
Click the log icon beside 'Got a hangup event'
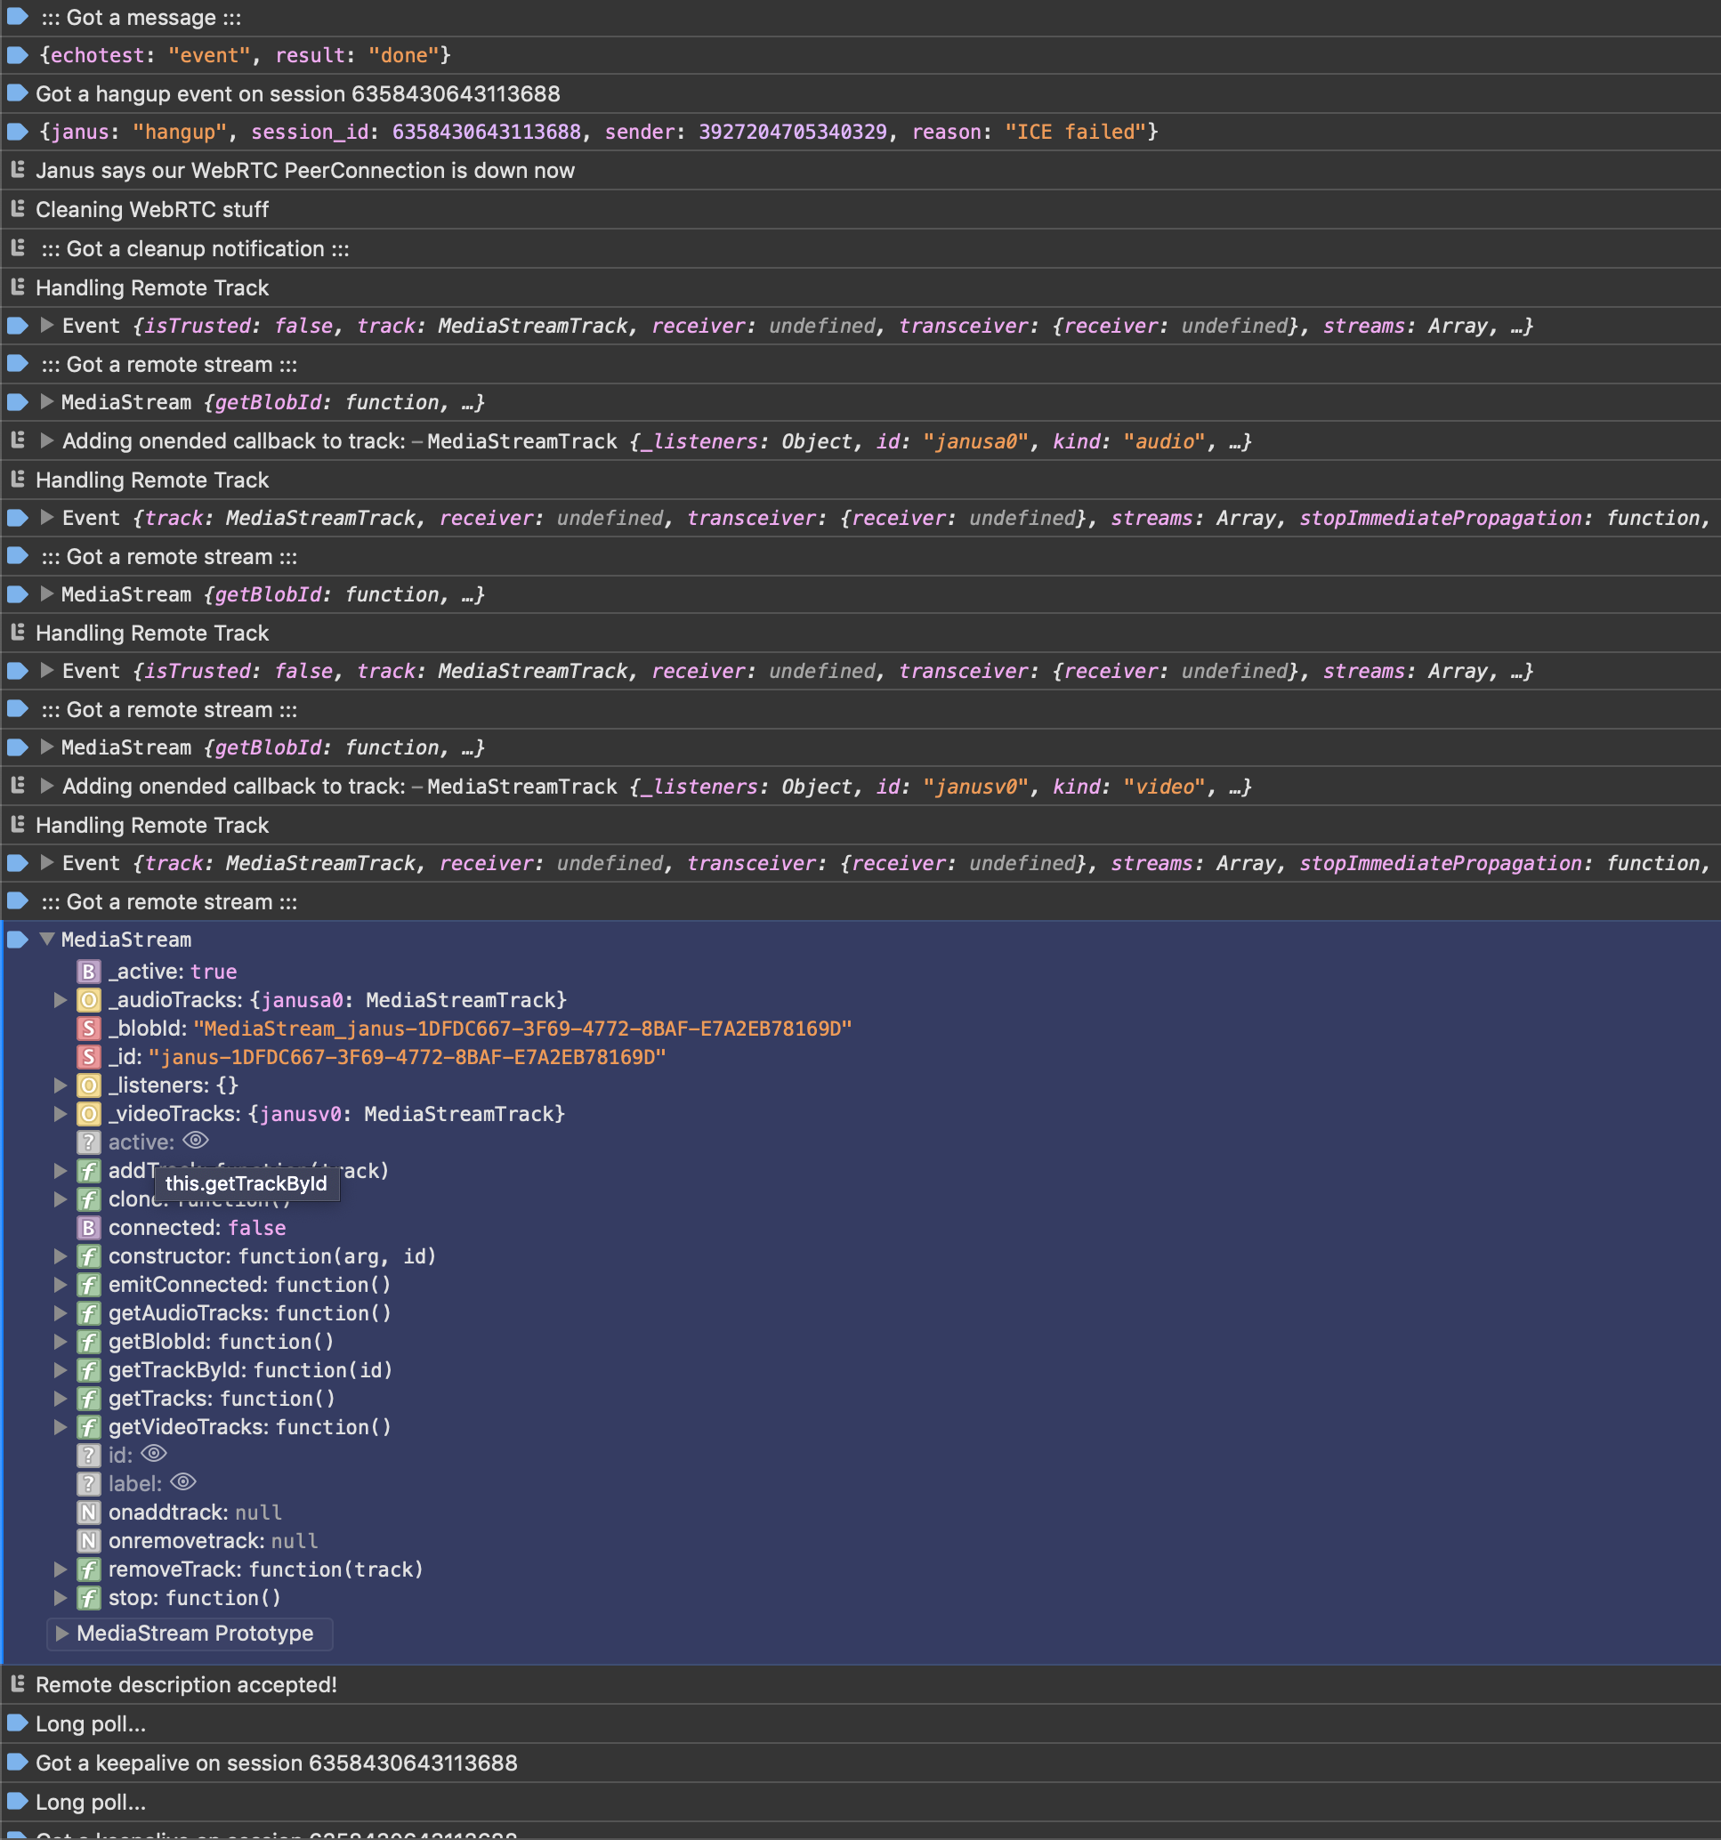tap(18, 93)
